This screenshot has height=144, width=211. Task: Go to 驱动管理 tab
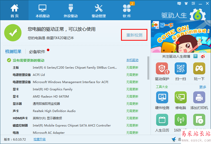coord(99,11)
